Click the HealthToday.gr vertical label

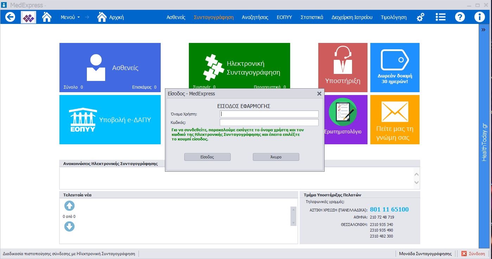tap(484, 141)
